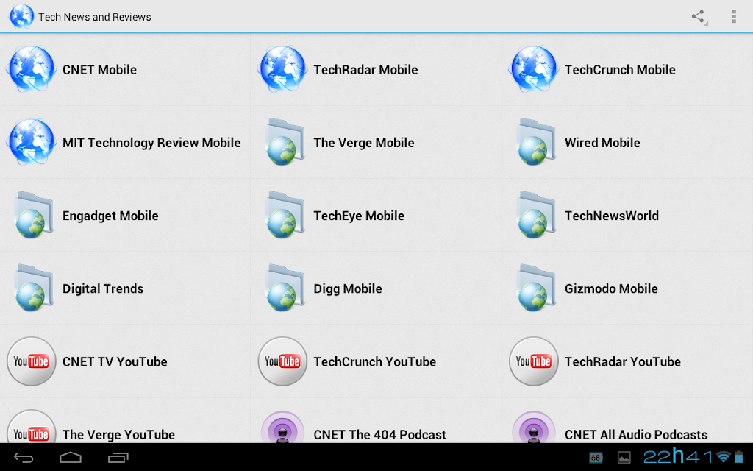Image resolution: width=753 pixels, height=471 pixels.
Task: Open the share menu in the action bar
Action: pyautogui.click(x=699, y=17)
